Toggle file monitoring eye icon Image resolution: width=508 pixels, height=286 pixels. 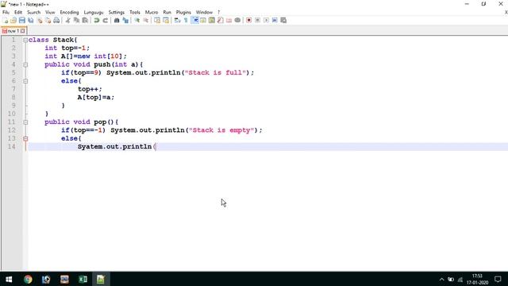pyautogui.click(x=237, y=21)
